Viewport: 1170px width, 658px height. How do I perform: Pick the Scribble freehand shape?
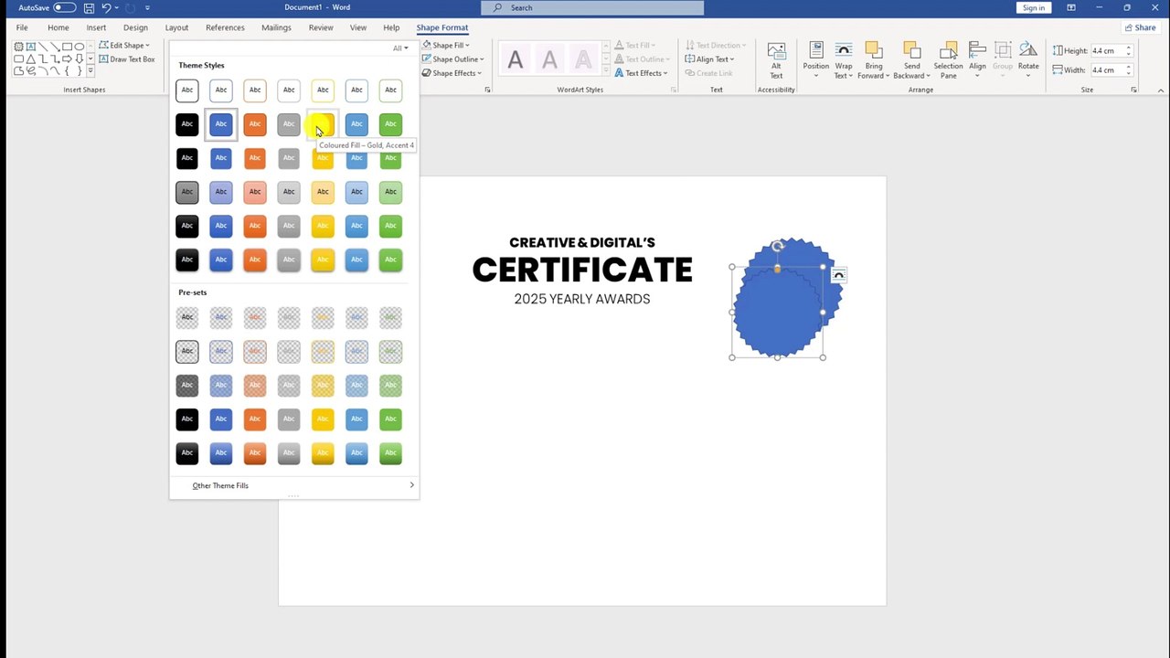31,70
